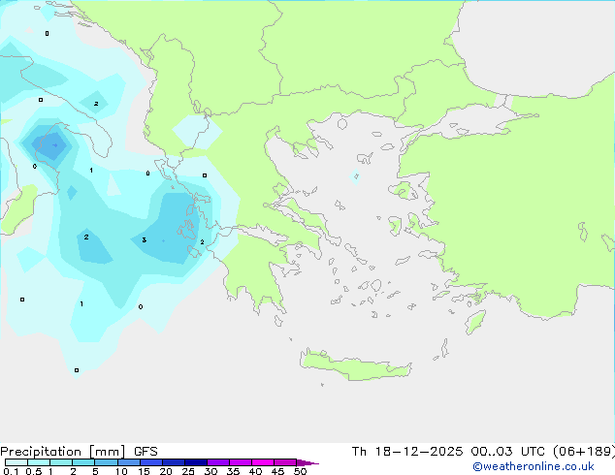The width and height of the screenshot is (615, 475).
Task: Click the '3' precipitation value near Kefalonia
Action: [144, 239]
